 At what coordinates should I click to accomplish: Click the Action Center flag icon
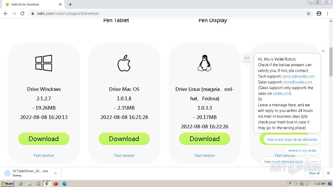coord(308,184)
